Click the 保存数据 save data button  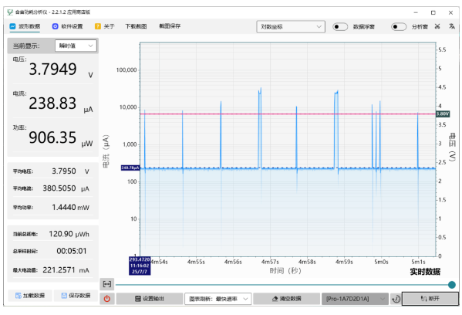(x=76, y=296)
